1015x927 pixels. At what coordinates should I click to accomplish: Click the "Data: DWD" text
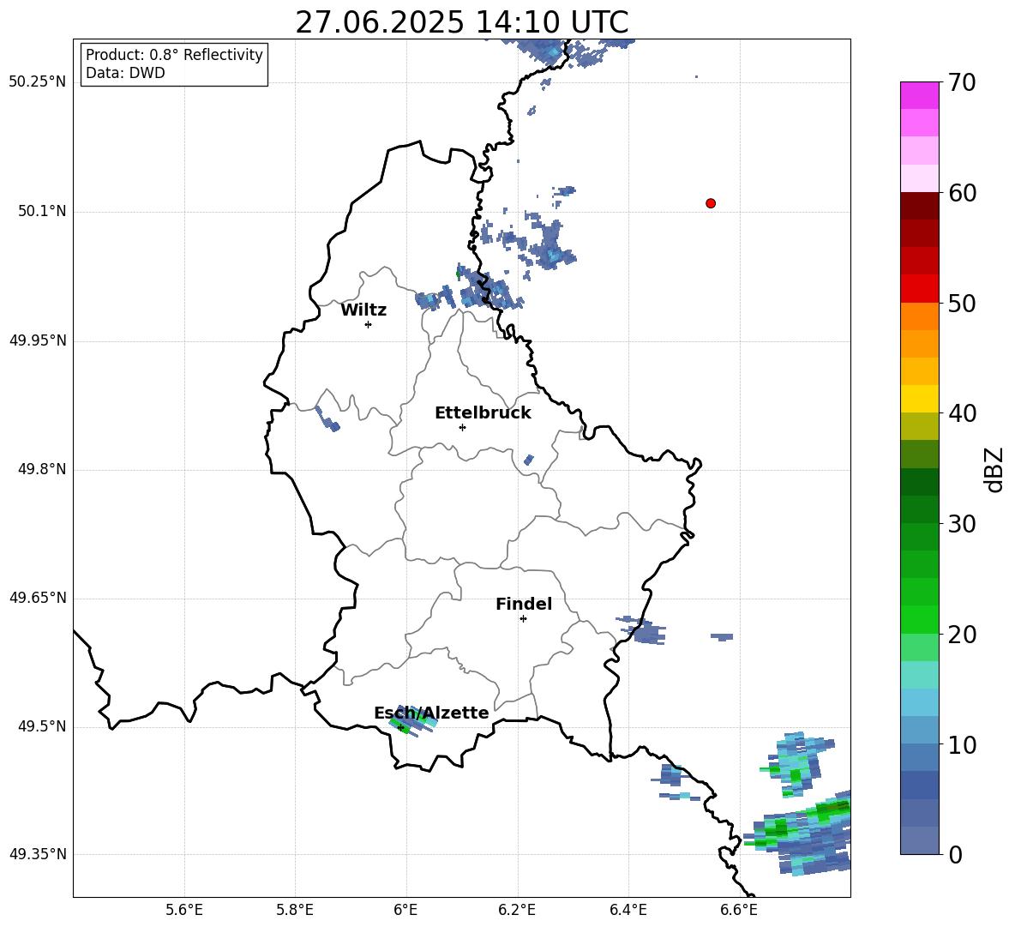tap(125, 73)
